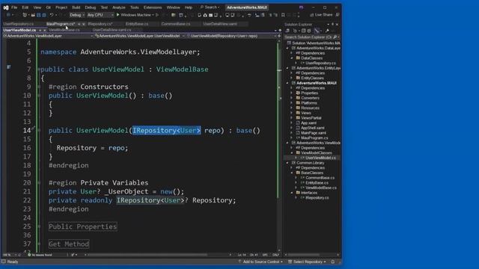Switch to EntityBase.cs tab
Image resolution: width=479 pixels, height=269 pixels.
pos(137,24)
